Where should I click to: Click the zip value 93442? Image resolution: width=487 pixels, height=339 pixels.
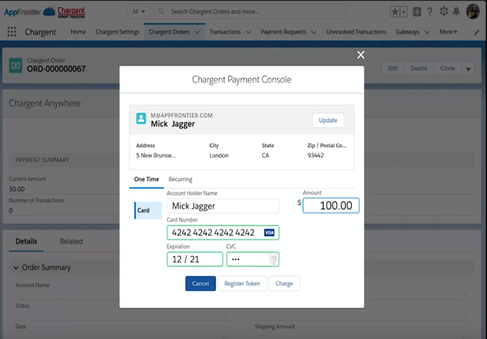click(x=316, y=156)
